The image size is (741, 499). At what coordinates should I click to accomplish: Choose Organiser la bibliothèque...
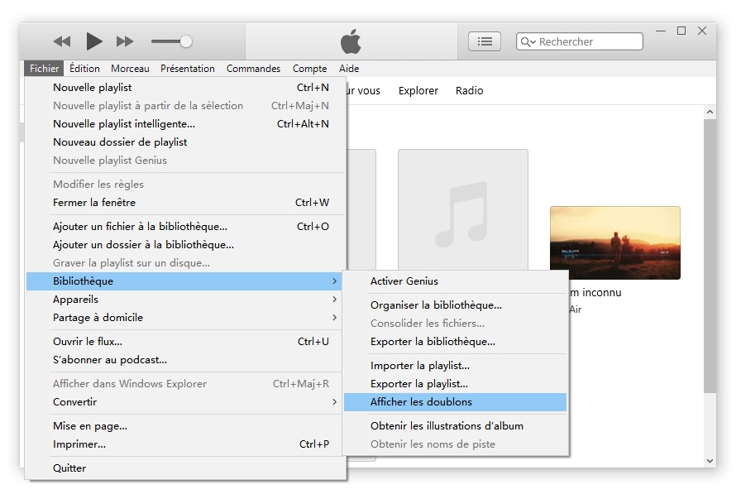coord(455,305)
